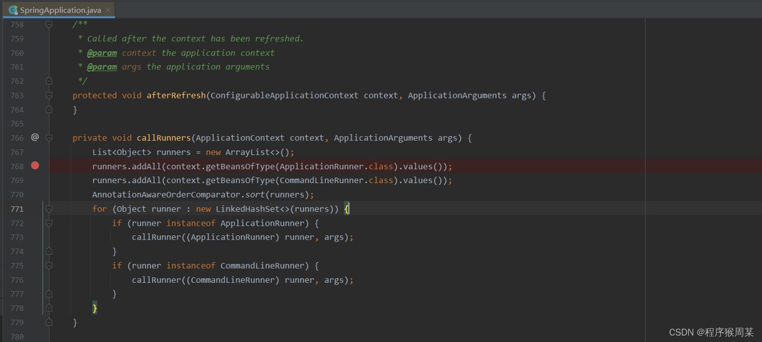Click 'CommandLineRunner.class' on line 769
The image size is (762, 342).
tap(337, 181)
